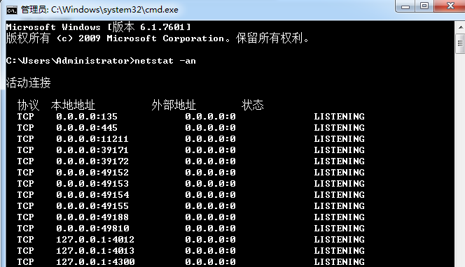The width and height of the screenshot is (465, 267).
Task: Click the 外部地址 column header
Action: [x=174, y=105]
